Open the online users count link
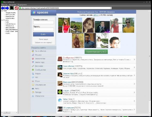 coord(96,15)
